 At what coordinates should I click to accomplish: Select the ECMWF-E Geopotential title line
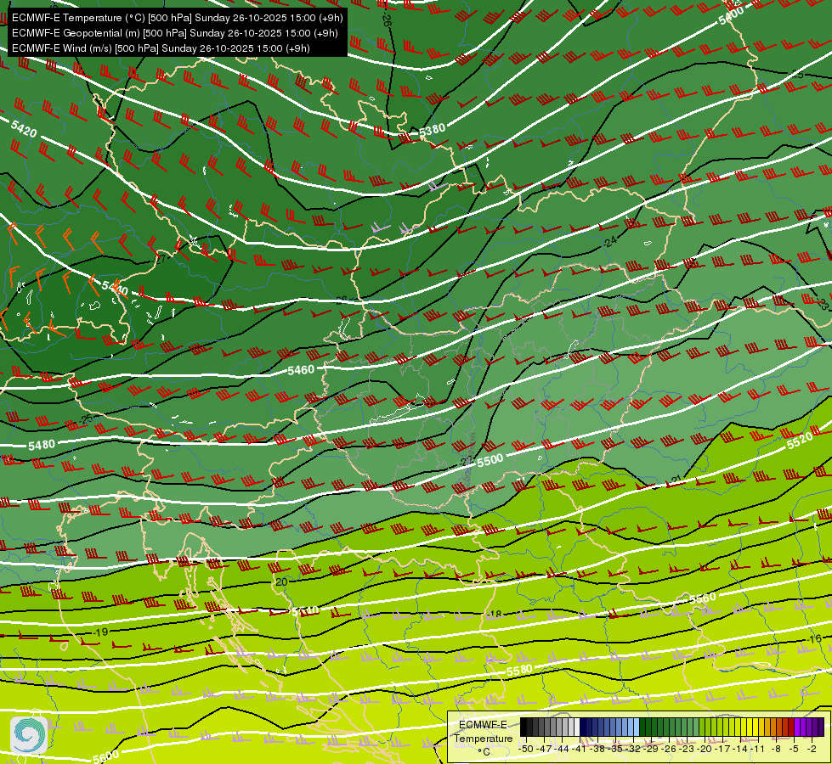click(x=174, y=33)
